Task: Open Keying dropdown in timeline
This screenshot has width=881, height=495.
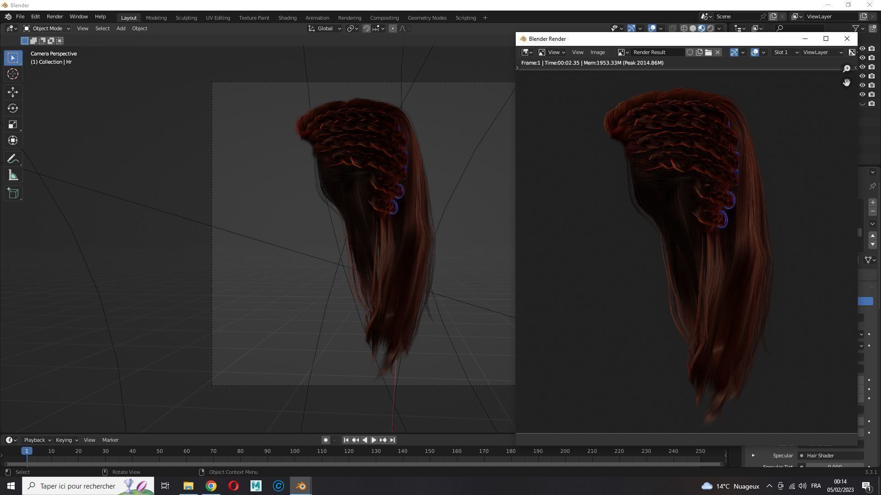Action: pos(67,440)
